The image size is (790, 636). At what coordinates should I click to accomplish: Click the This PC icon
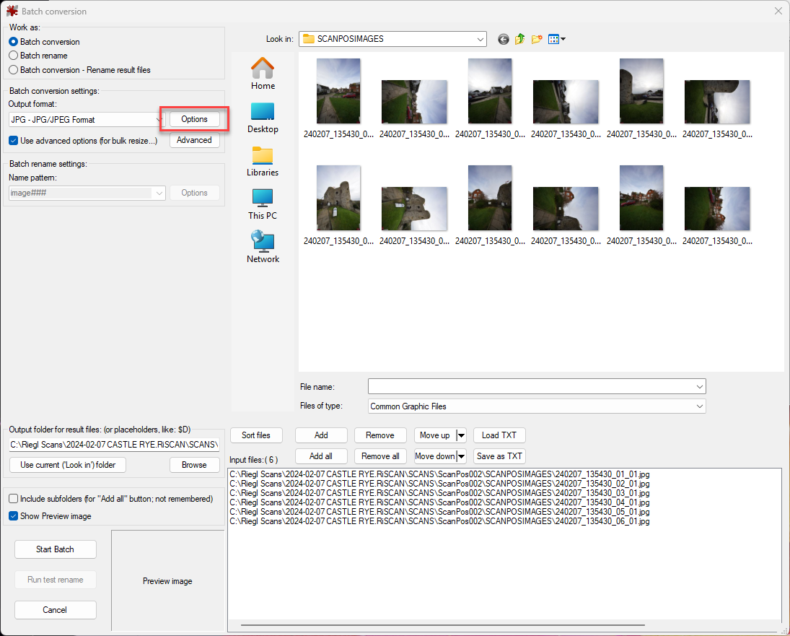click(x=263, y=204)
